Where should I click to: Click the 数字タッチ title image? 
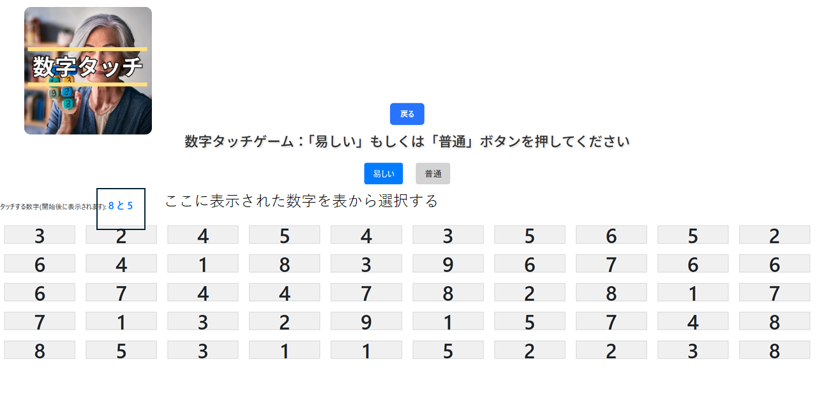88,71
